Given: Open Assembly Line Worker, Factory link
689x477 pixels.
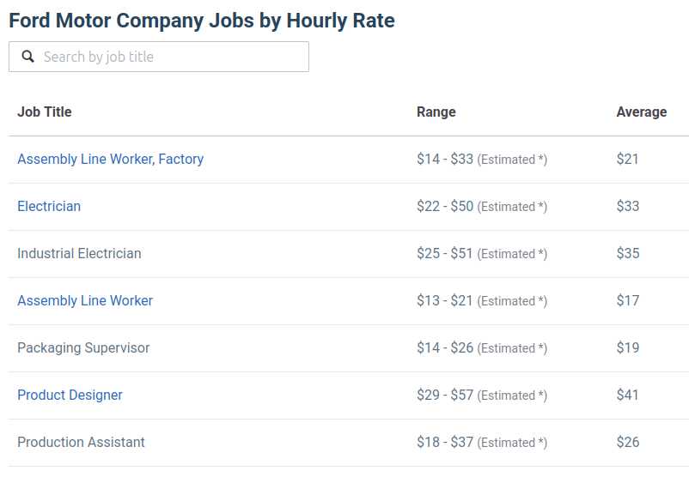Looking at the screenshot, I should (x=110, y=159).
